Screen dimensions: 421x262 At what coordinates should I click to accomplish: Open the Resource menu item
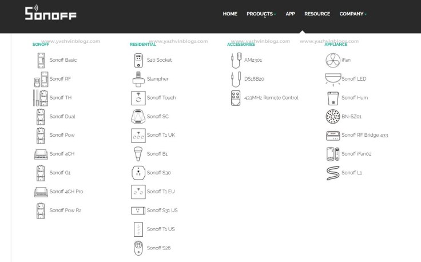coord(317,14)
